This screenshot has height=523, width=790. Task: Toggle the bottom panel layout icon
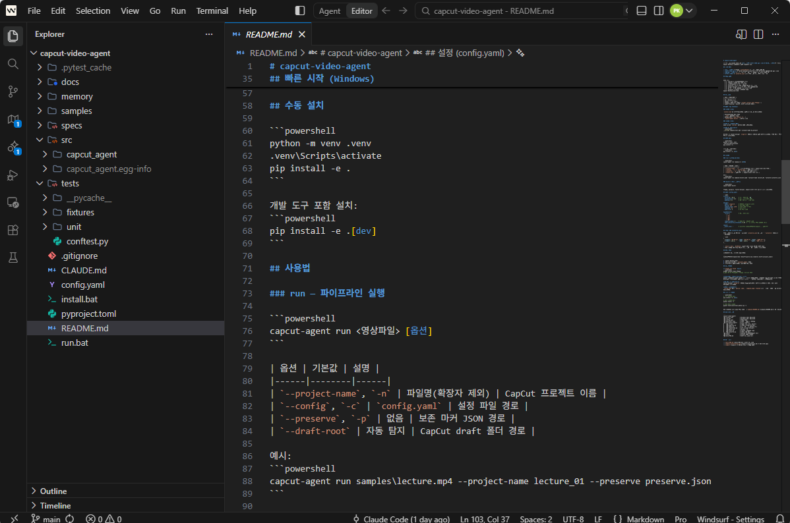[642, 11]
